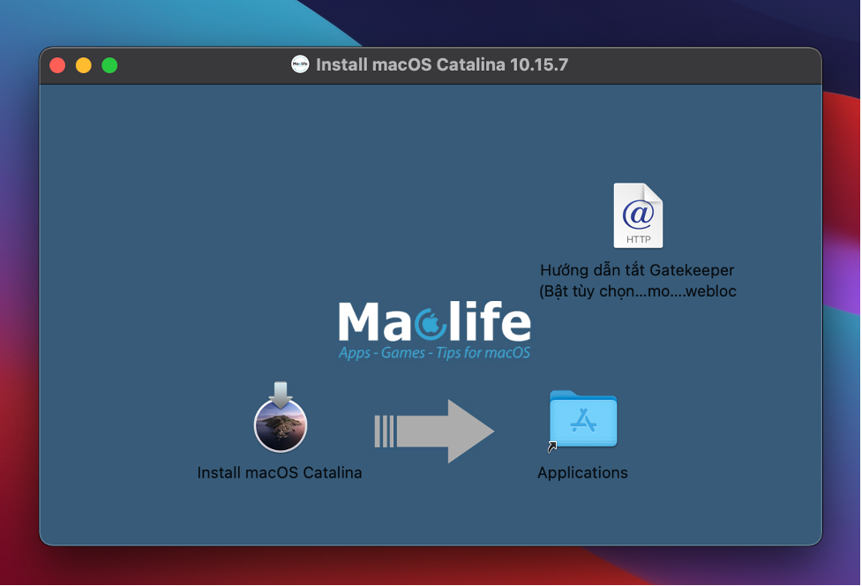862x586 pixels.
Task: Minimize the window with the yellow button
Action: [x=84, y=65]
